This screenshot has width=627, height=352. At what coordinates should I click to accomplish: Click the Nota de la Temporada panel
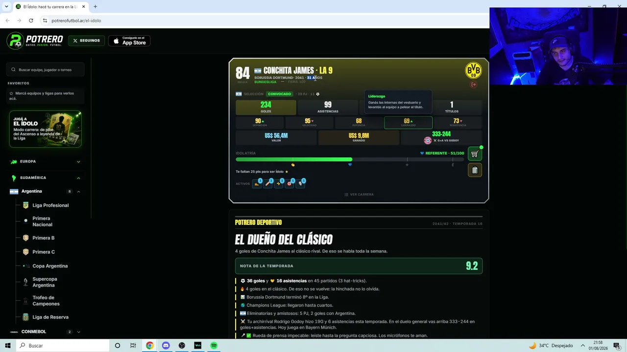pyautogui.click(x=359, y=266)
